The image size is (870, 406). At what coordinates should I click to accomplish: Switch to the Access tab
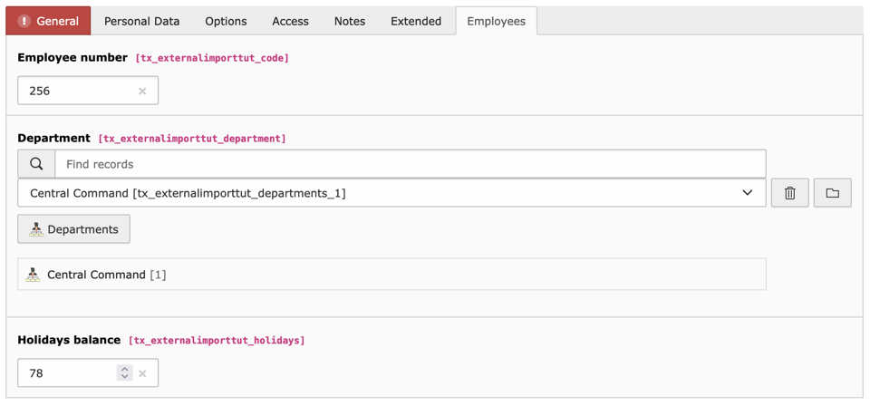tap(290, 21)
